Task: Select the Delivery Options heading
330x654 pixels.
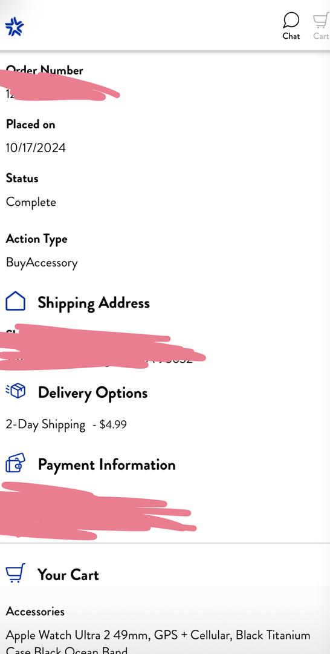Action: click(93, 393)
